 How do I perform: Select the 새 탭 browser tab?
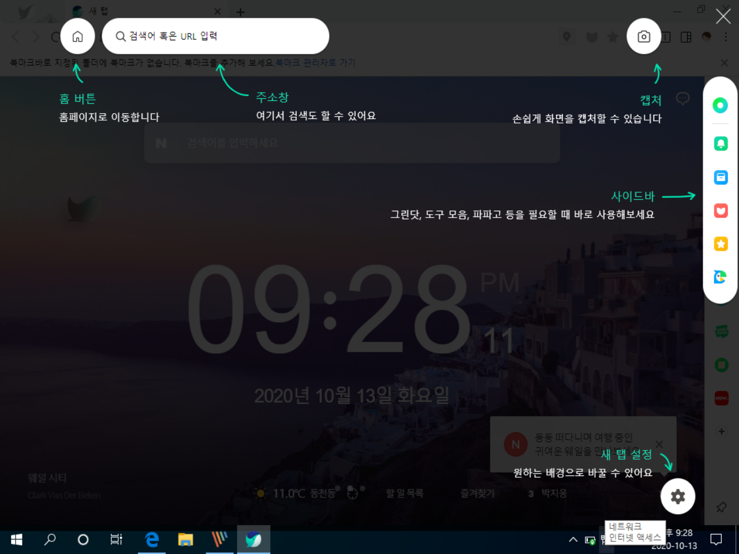coord(147,12)
